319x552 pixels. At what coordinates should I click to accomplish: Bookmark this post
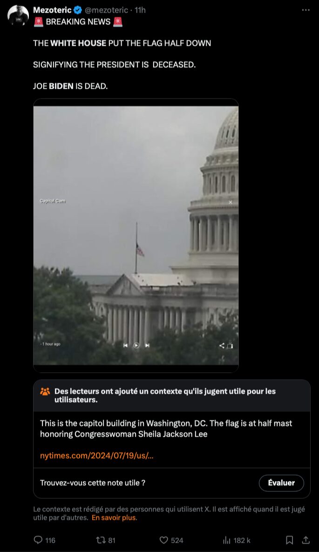point(290,540)
